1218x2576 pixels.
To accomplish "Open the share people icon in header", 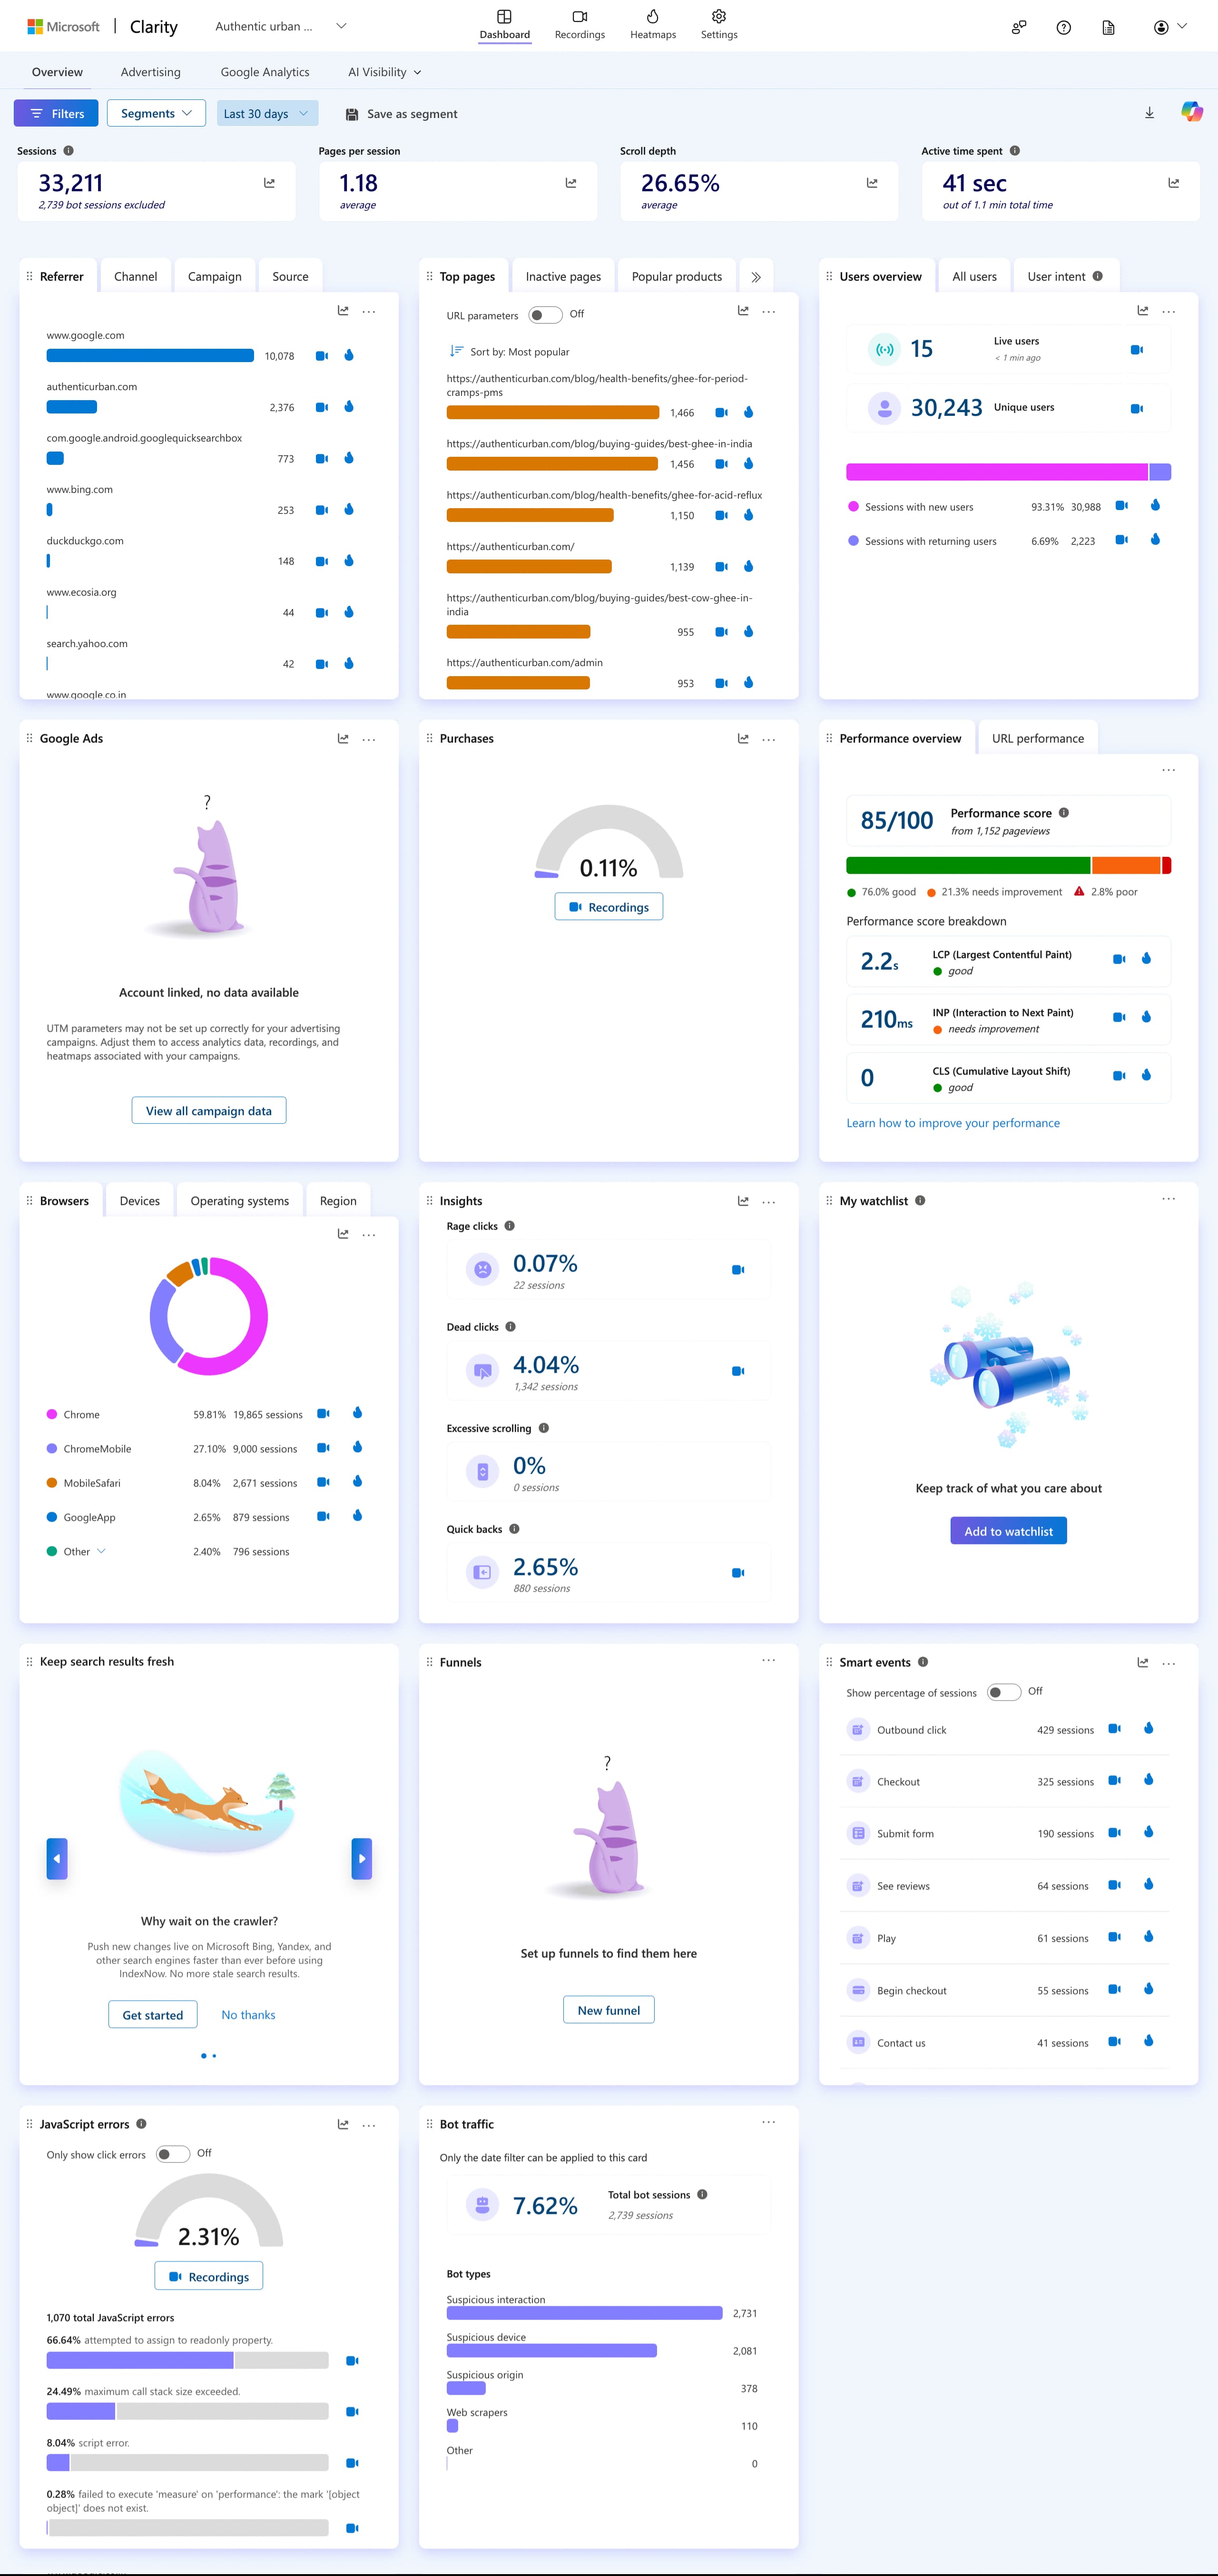I will click(1018, 28).
